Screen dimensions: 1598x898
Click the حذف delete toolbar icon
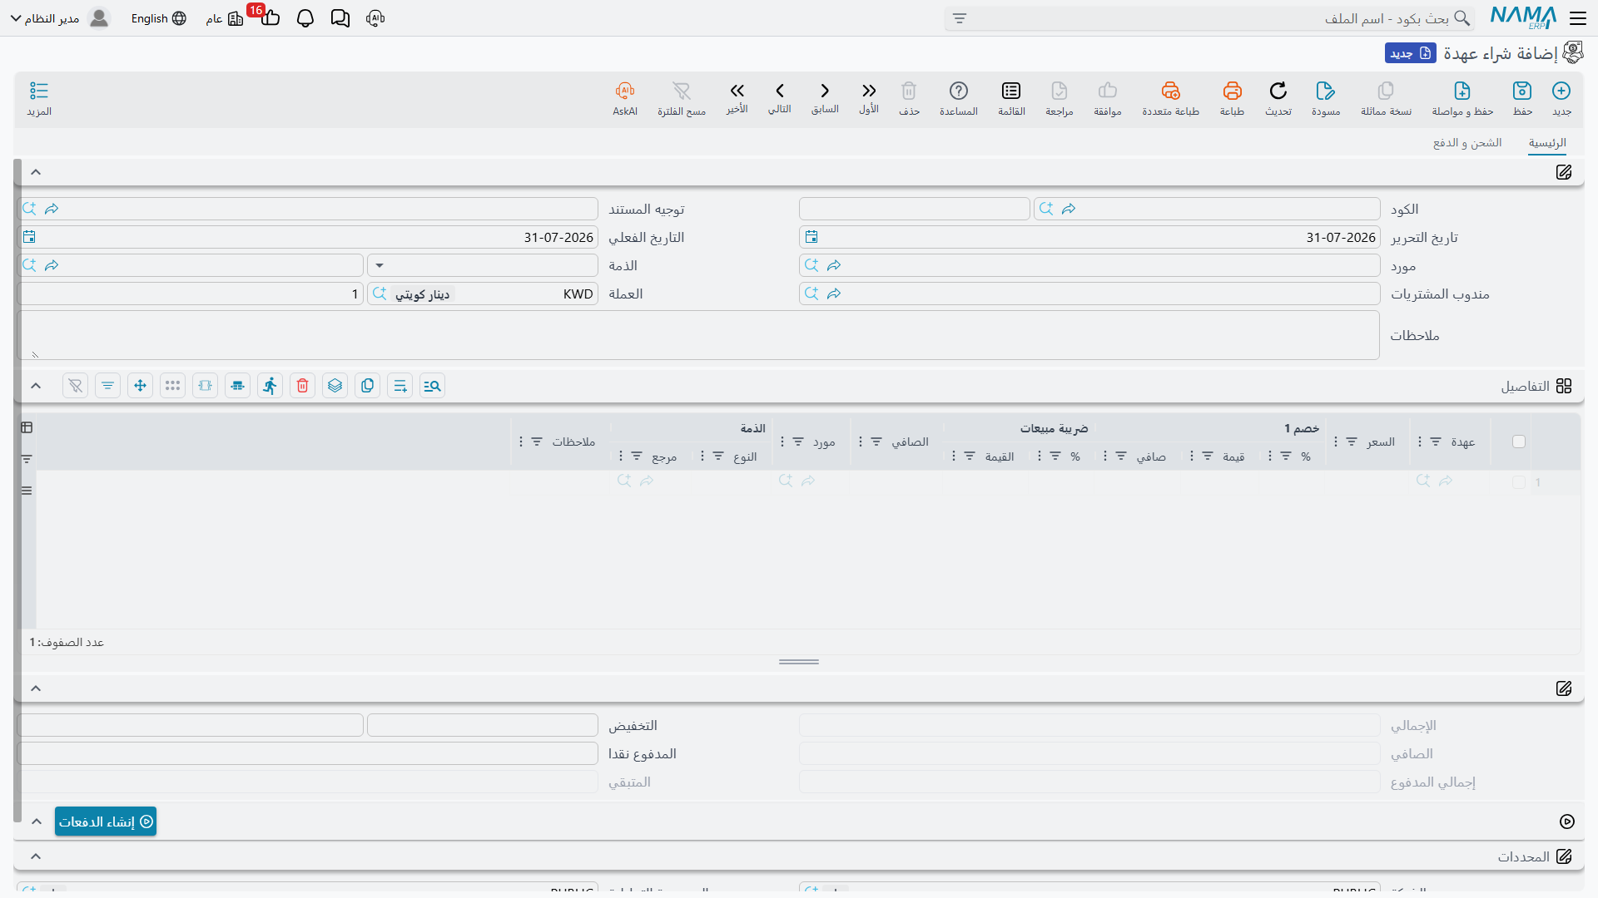tap(909, 91)
